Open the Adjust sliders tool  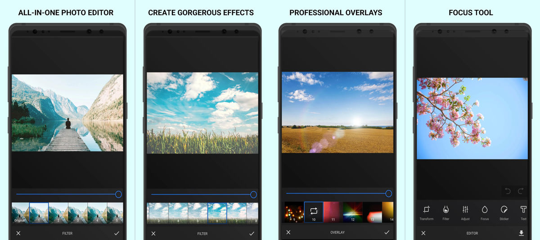pos(465,212)
